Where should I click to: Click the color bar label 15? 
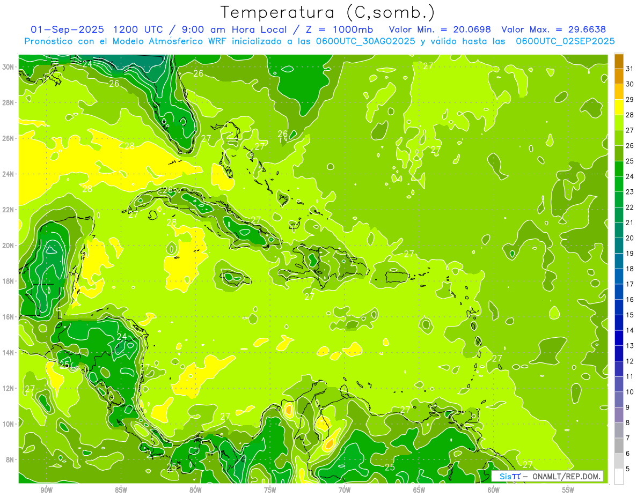[630, 315]
